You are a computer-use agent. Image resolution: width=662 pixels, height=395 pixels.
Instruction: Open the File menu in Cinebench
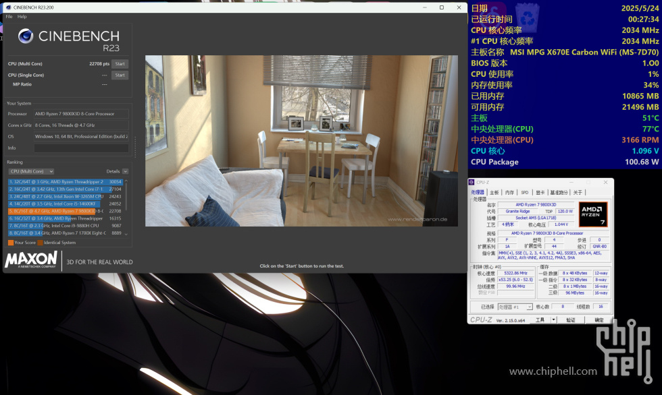click(9, 16)
